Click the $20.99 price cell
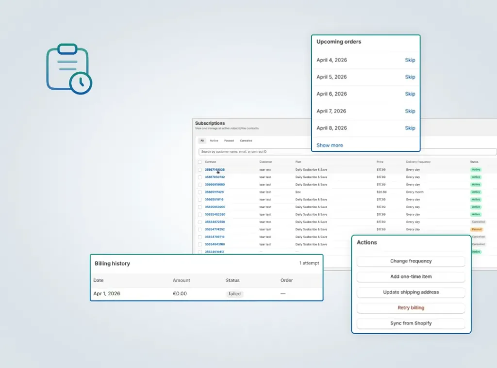The width and height of the screenshot is (497, 368). tap(381, 192)
